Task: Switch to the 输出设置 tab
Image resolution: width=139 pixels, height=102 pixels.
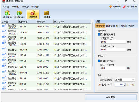Action: [110, 26]
